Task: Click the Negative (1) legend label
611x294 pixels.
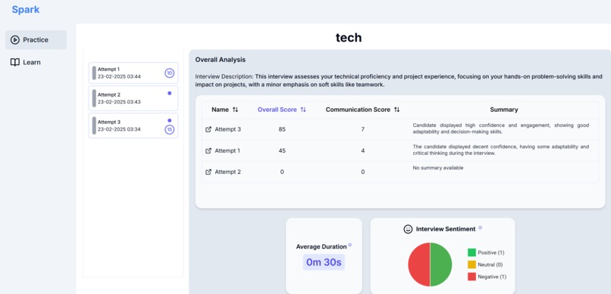Action: pyautogui.click(x=492, y=277)
